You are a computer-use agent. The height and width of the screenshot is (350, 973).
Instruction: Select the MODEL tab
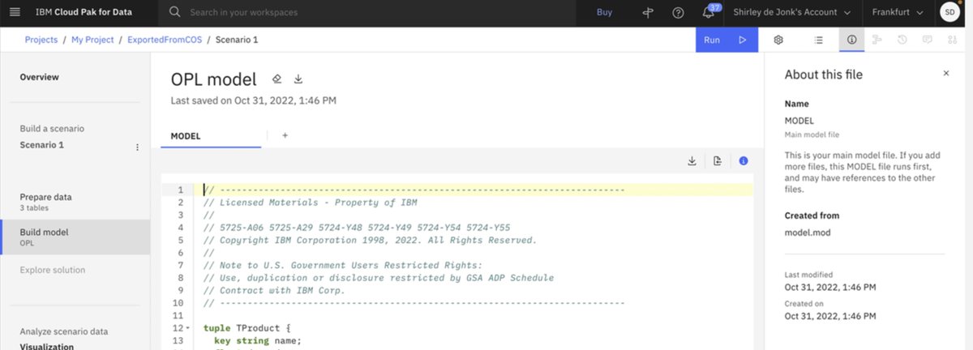coord(211,136)
